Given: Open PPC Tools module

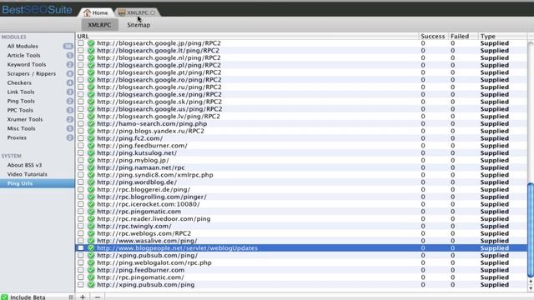Looking at the screenshot, I should point(20,111).
